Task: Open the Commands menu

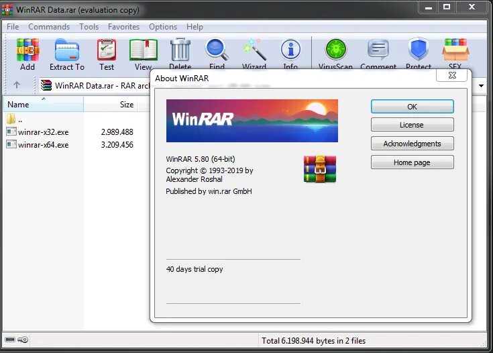Action: pyautogui.click(x=49, y=27)
